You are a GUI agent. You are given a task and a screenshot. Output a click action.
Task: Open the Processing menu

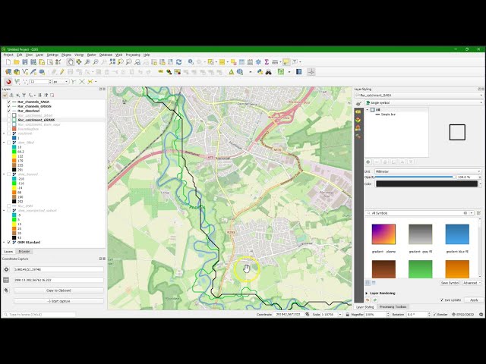coord(133,55)
